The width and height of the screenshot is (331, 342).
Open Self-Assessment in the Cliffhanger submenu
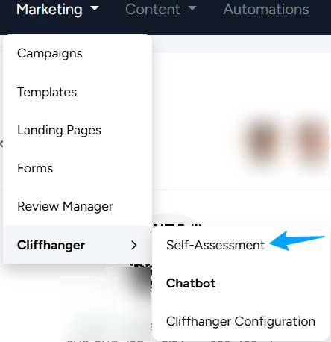(215, 245)
